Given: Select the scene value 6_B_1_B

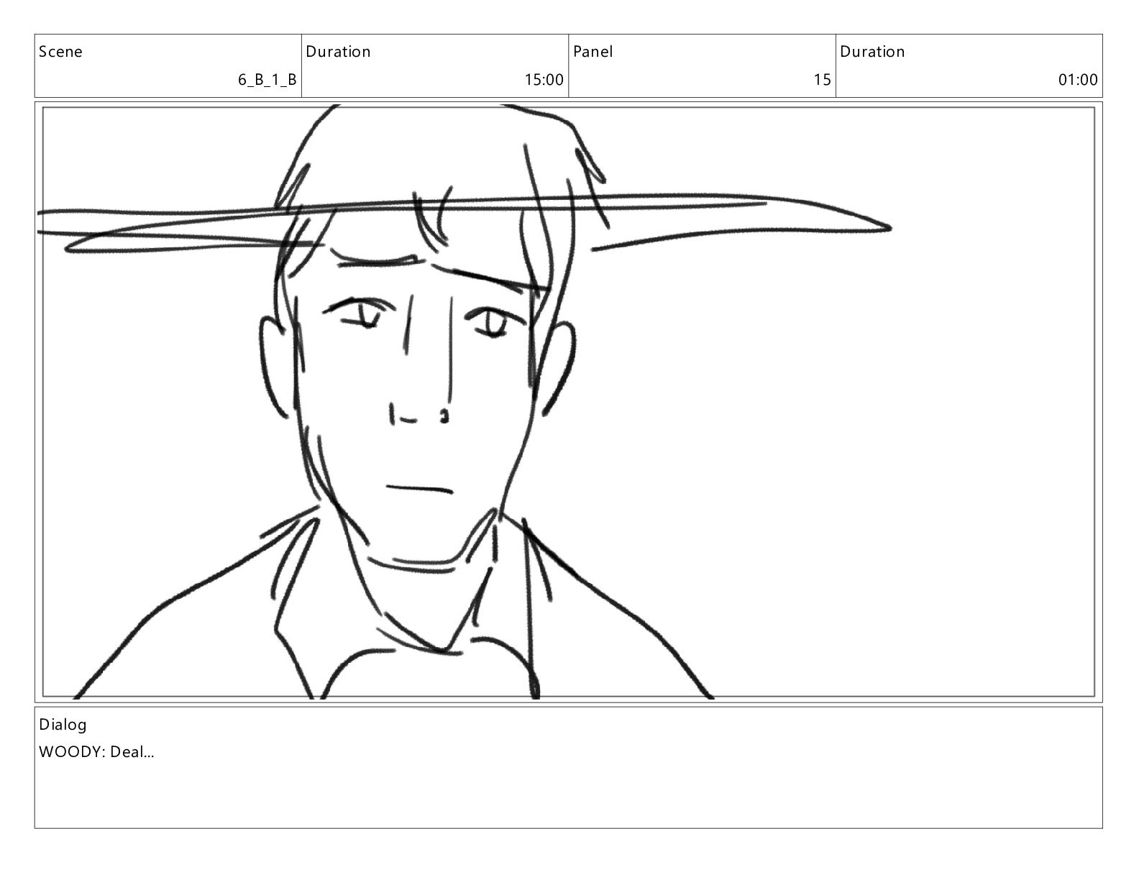Looking at the screenshot, I should coord(267,80).
